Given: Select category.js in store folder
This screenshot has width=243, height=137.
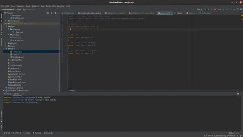Looking at the screenshot, I should [16, 52].
